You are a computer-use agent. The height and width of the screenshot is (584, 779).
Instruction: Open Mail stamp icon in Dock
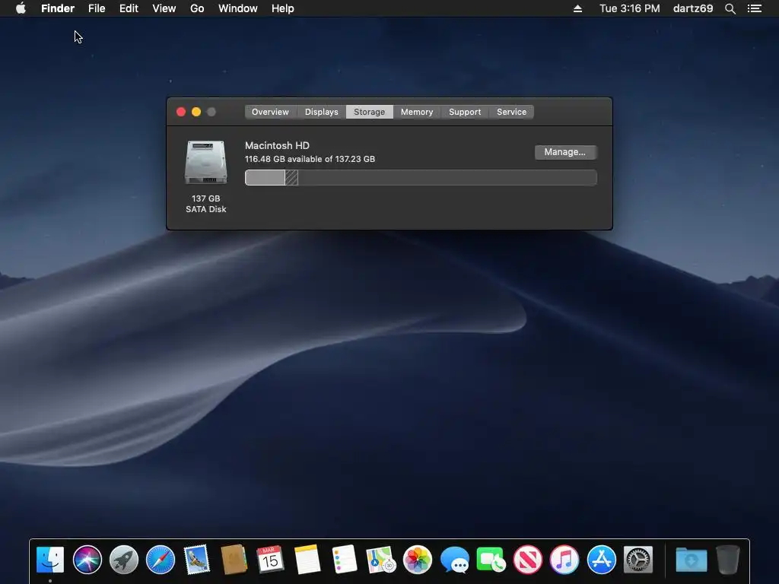(x=197, y=560)
